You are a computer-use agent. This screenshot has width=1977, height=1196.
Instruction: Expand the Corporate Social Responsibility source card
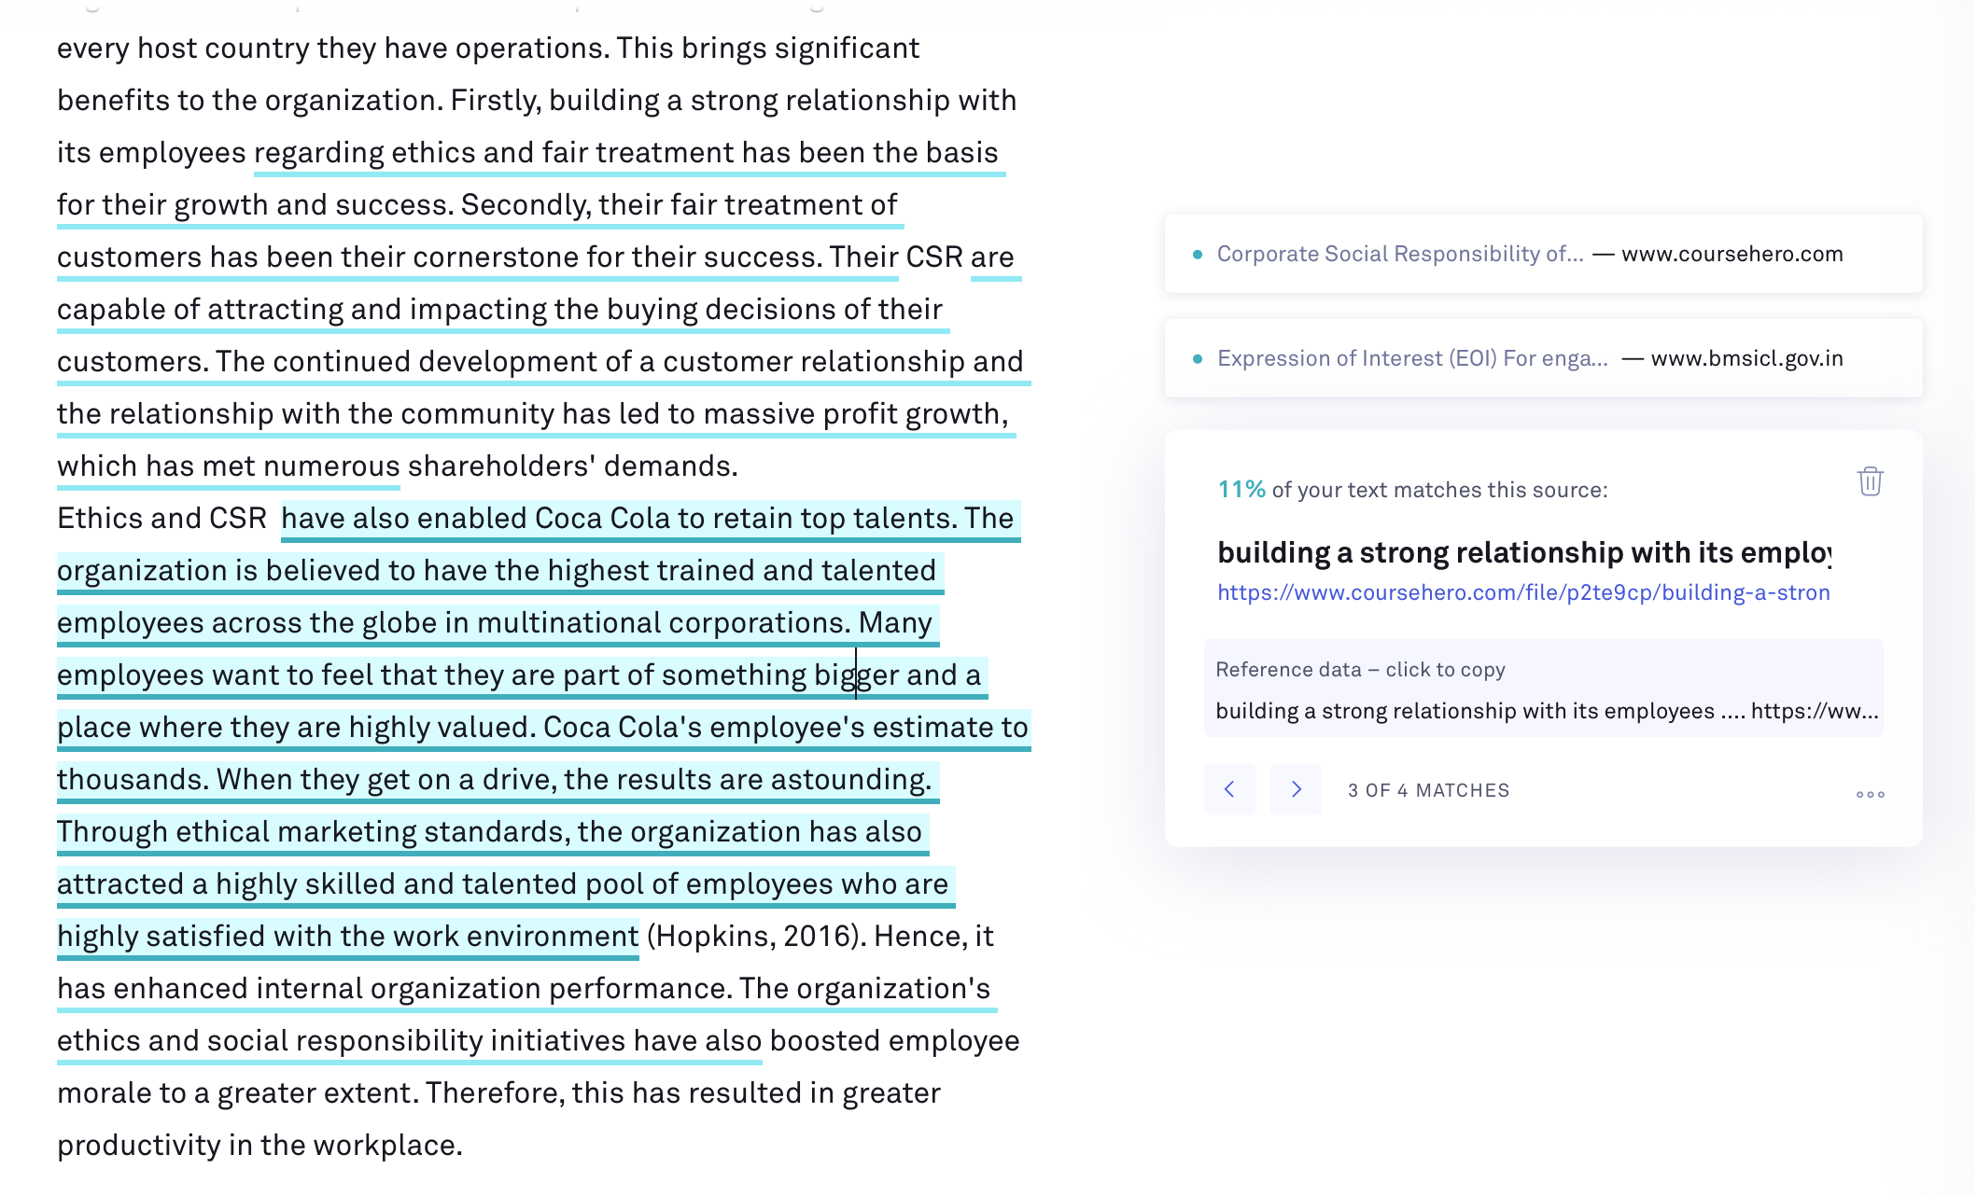1543,254
